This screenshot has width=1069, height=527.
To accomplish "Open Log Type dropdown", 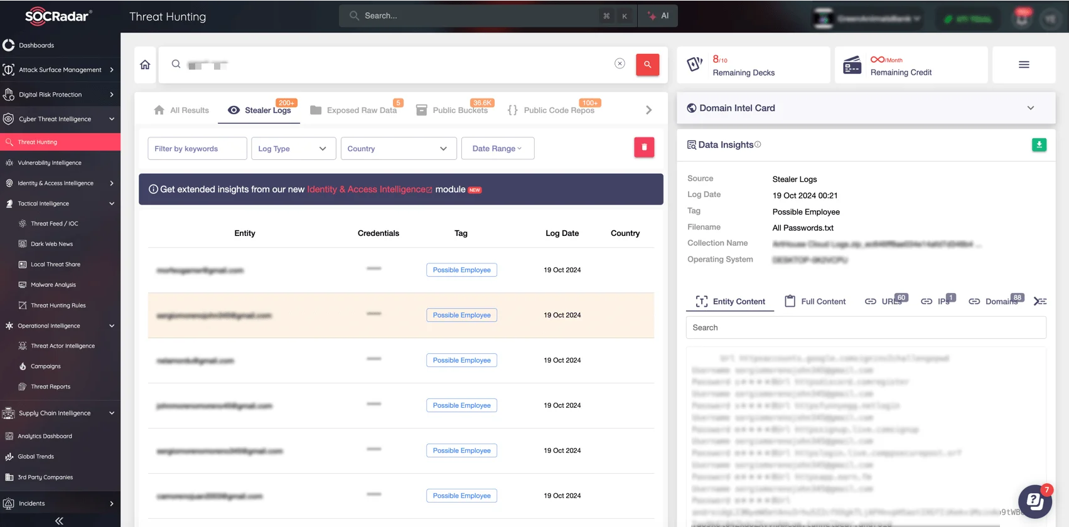I will 293,149.
